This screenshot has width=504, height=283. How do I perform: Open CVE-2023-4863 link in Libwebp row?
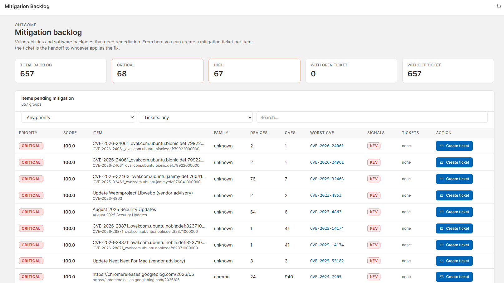point(325,195)
